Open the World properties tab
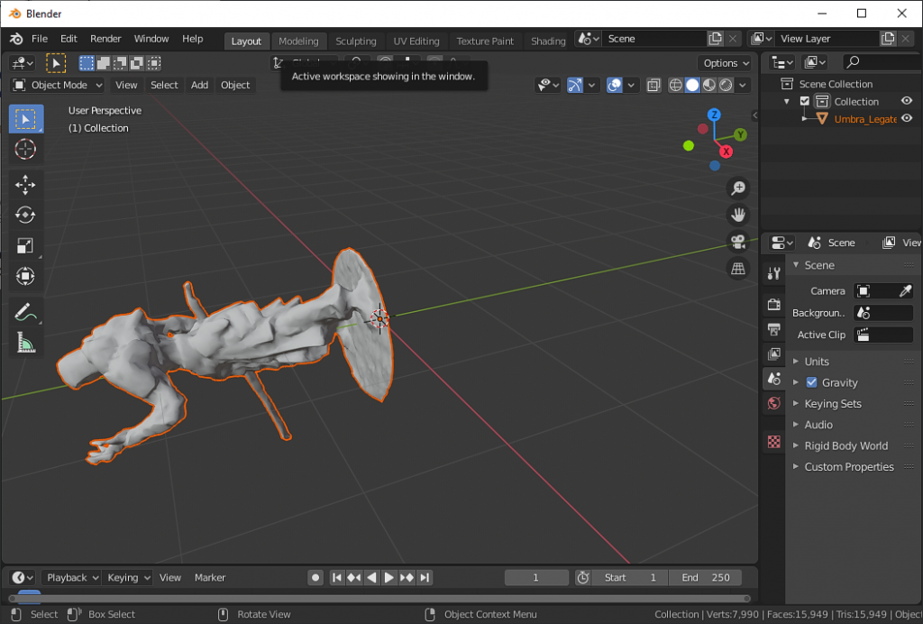923x624 pixels. pyautogui.click(x=772, y=403)
